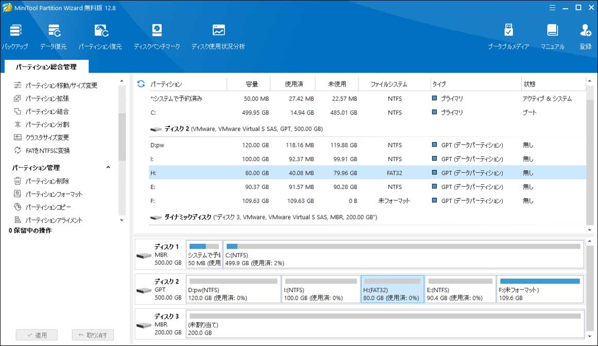Select F:(未フォーマット) block in disk map
Image resolution: width=598 pixels, height=346 pixels.
(x=540, y=289)
